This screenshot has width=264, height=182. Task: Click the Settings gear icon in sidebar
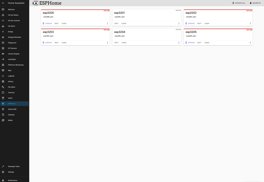click(x=3, y=172)
